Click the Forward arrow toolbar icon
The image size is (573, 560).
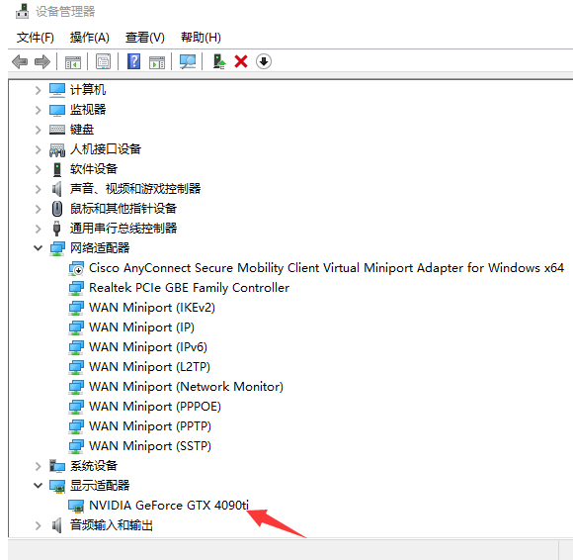(x=42, y=61)
